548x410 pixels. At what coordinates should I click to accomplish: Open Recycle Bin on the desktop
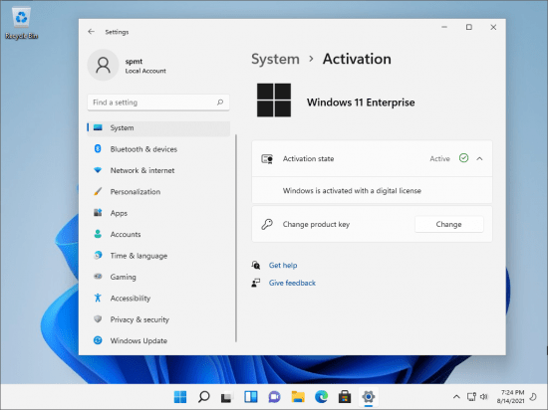pyautogui.click(x=21, y=23)
